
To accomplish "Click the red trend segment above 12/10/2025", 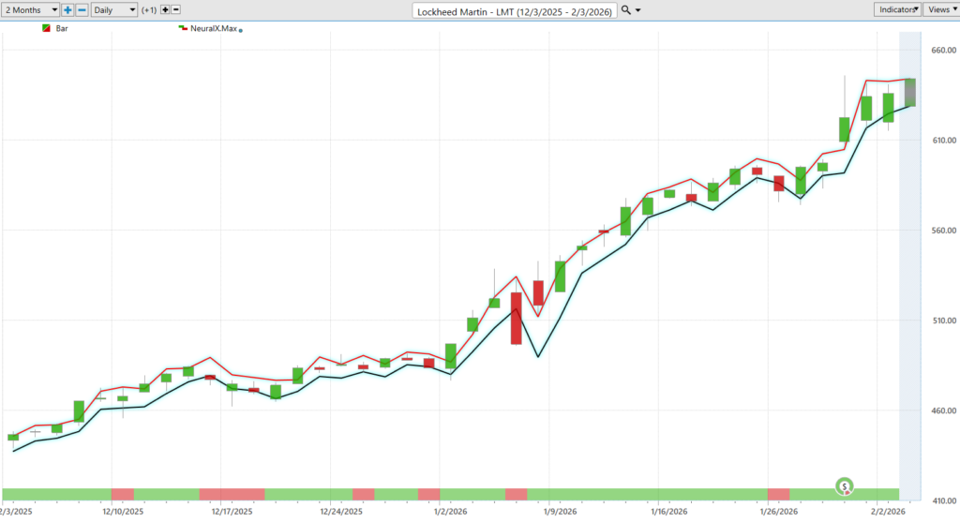I will click(123, 493).
